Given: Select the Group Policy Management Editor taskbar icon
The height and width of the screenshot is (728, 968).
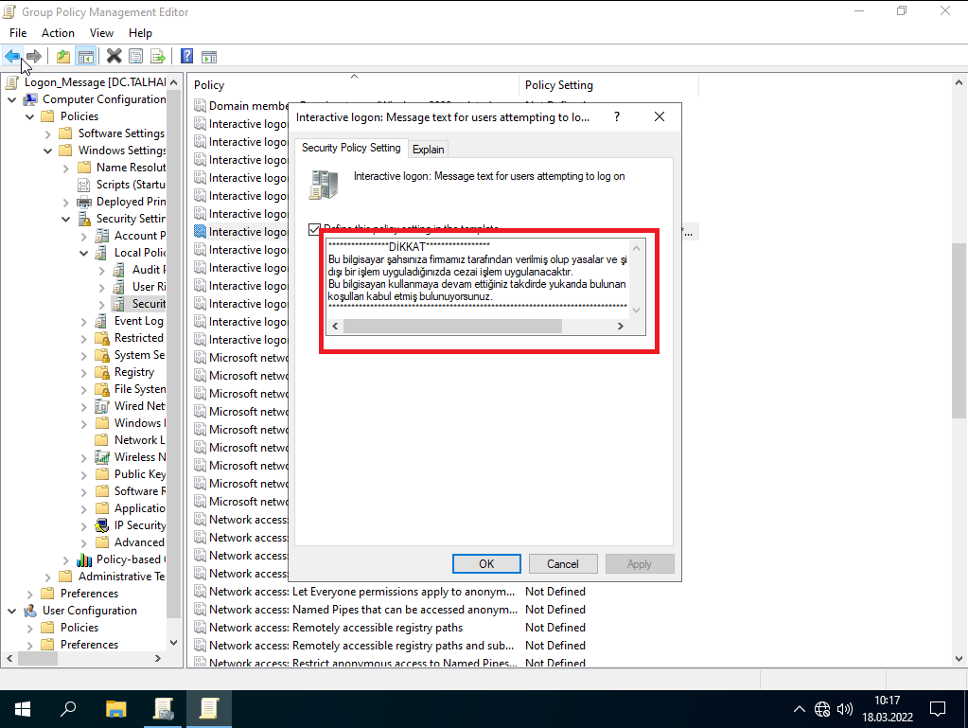Looking at the screenshot, I should pos(209,709).
